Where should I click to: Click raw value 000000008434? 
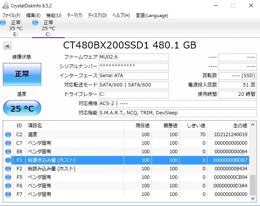point(231,169)
